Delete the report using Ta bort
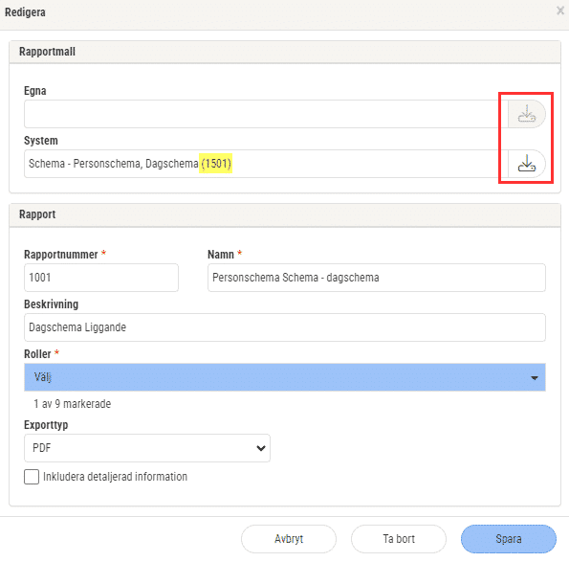 click(399, 539)
